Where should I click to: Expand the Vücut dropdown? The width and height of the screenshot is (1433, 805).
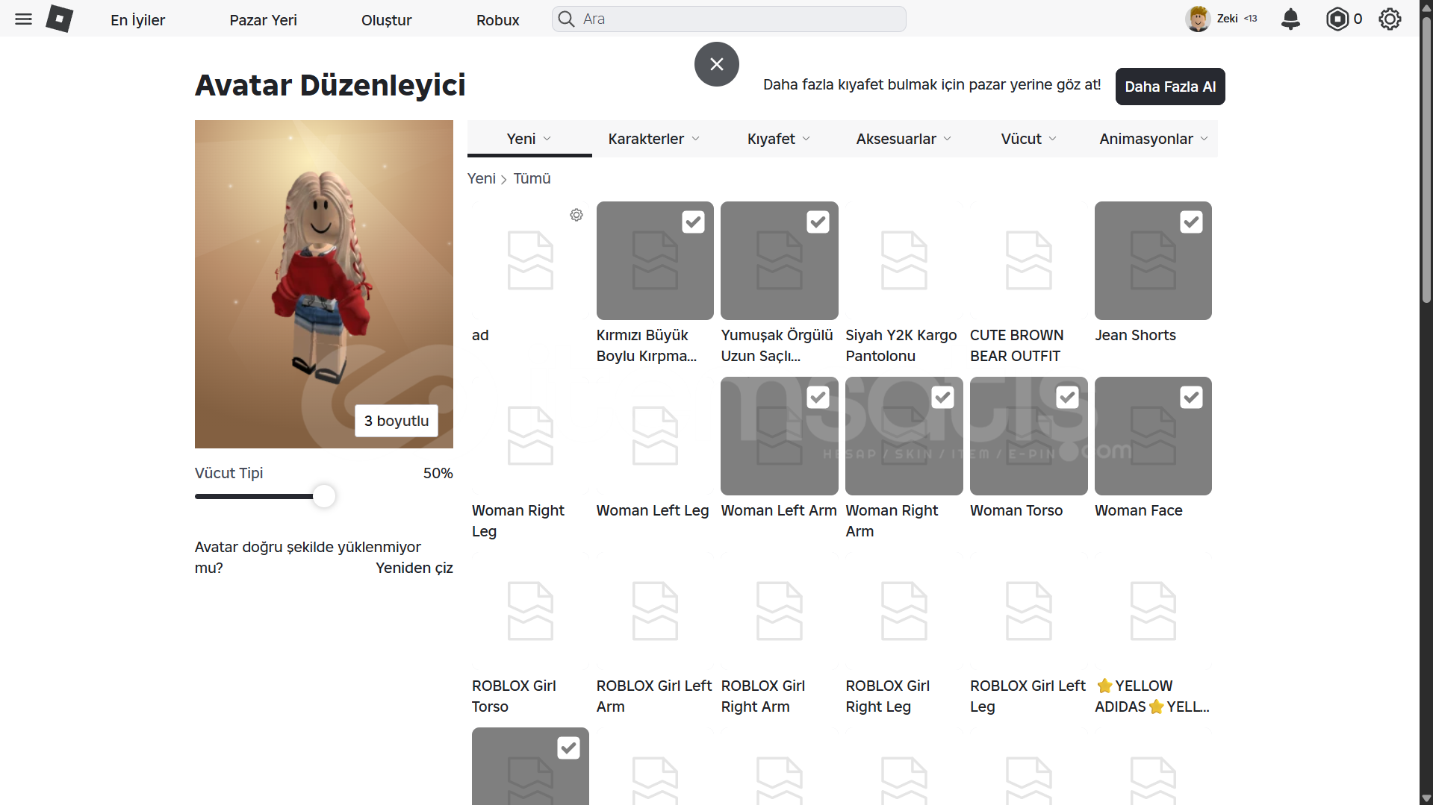pos(1028,139)
